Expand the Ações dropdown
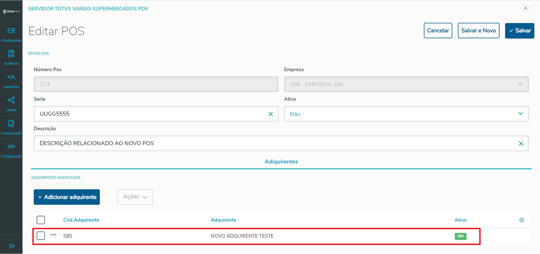 tap(135, 197)
